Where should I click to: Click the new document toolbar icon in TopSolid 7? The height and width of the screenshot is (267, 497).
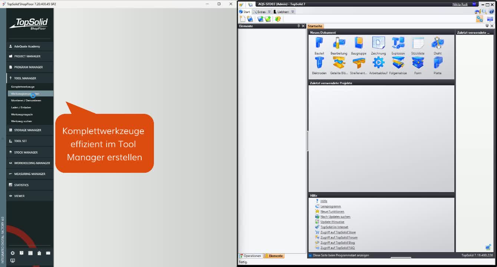(243, 19)
